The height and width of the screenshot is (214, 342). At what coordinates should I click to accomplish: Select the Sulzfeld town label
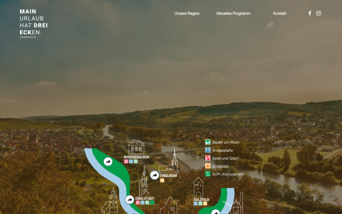click(201, 200)
